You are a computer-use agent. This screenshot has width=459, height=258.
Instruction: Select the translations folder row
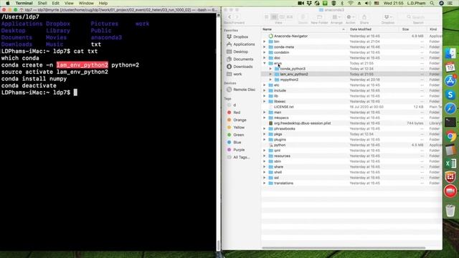pyautogui.click(x=351, y=183)
